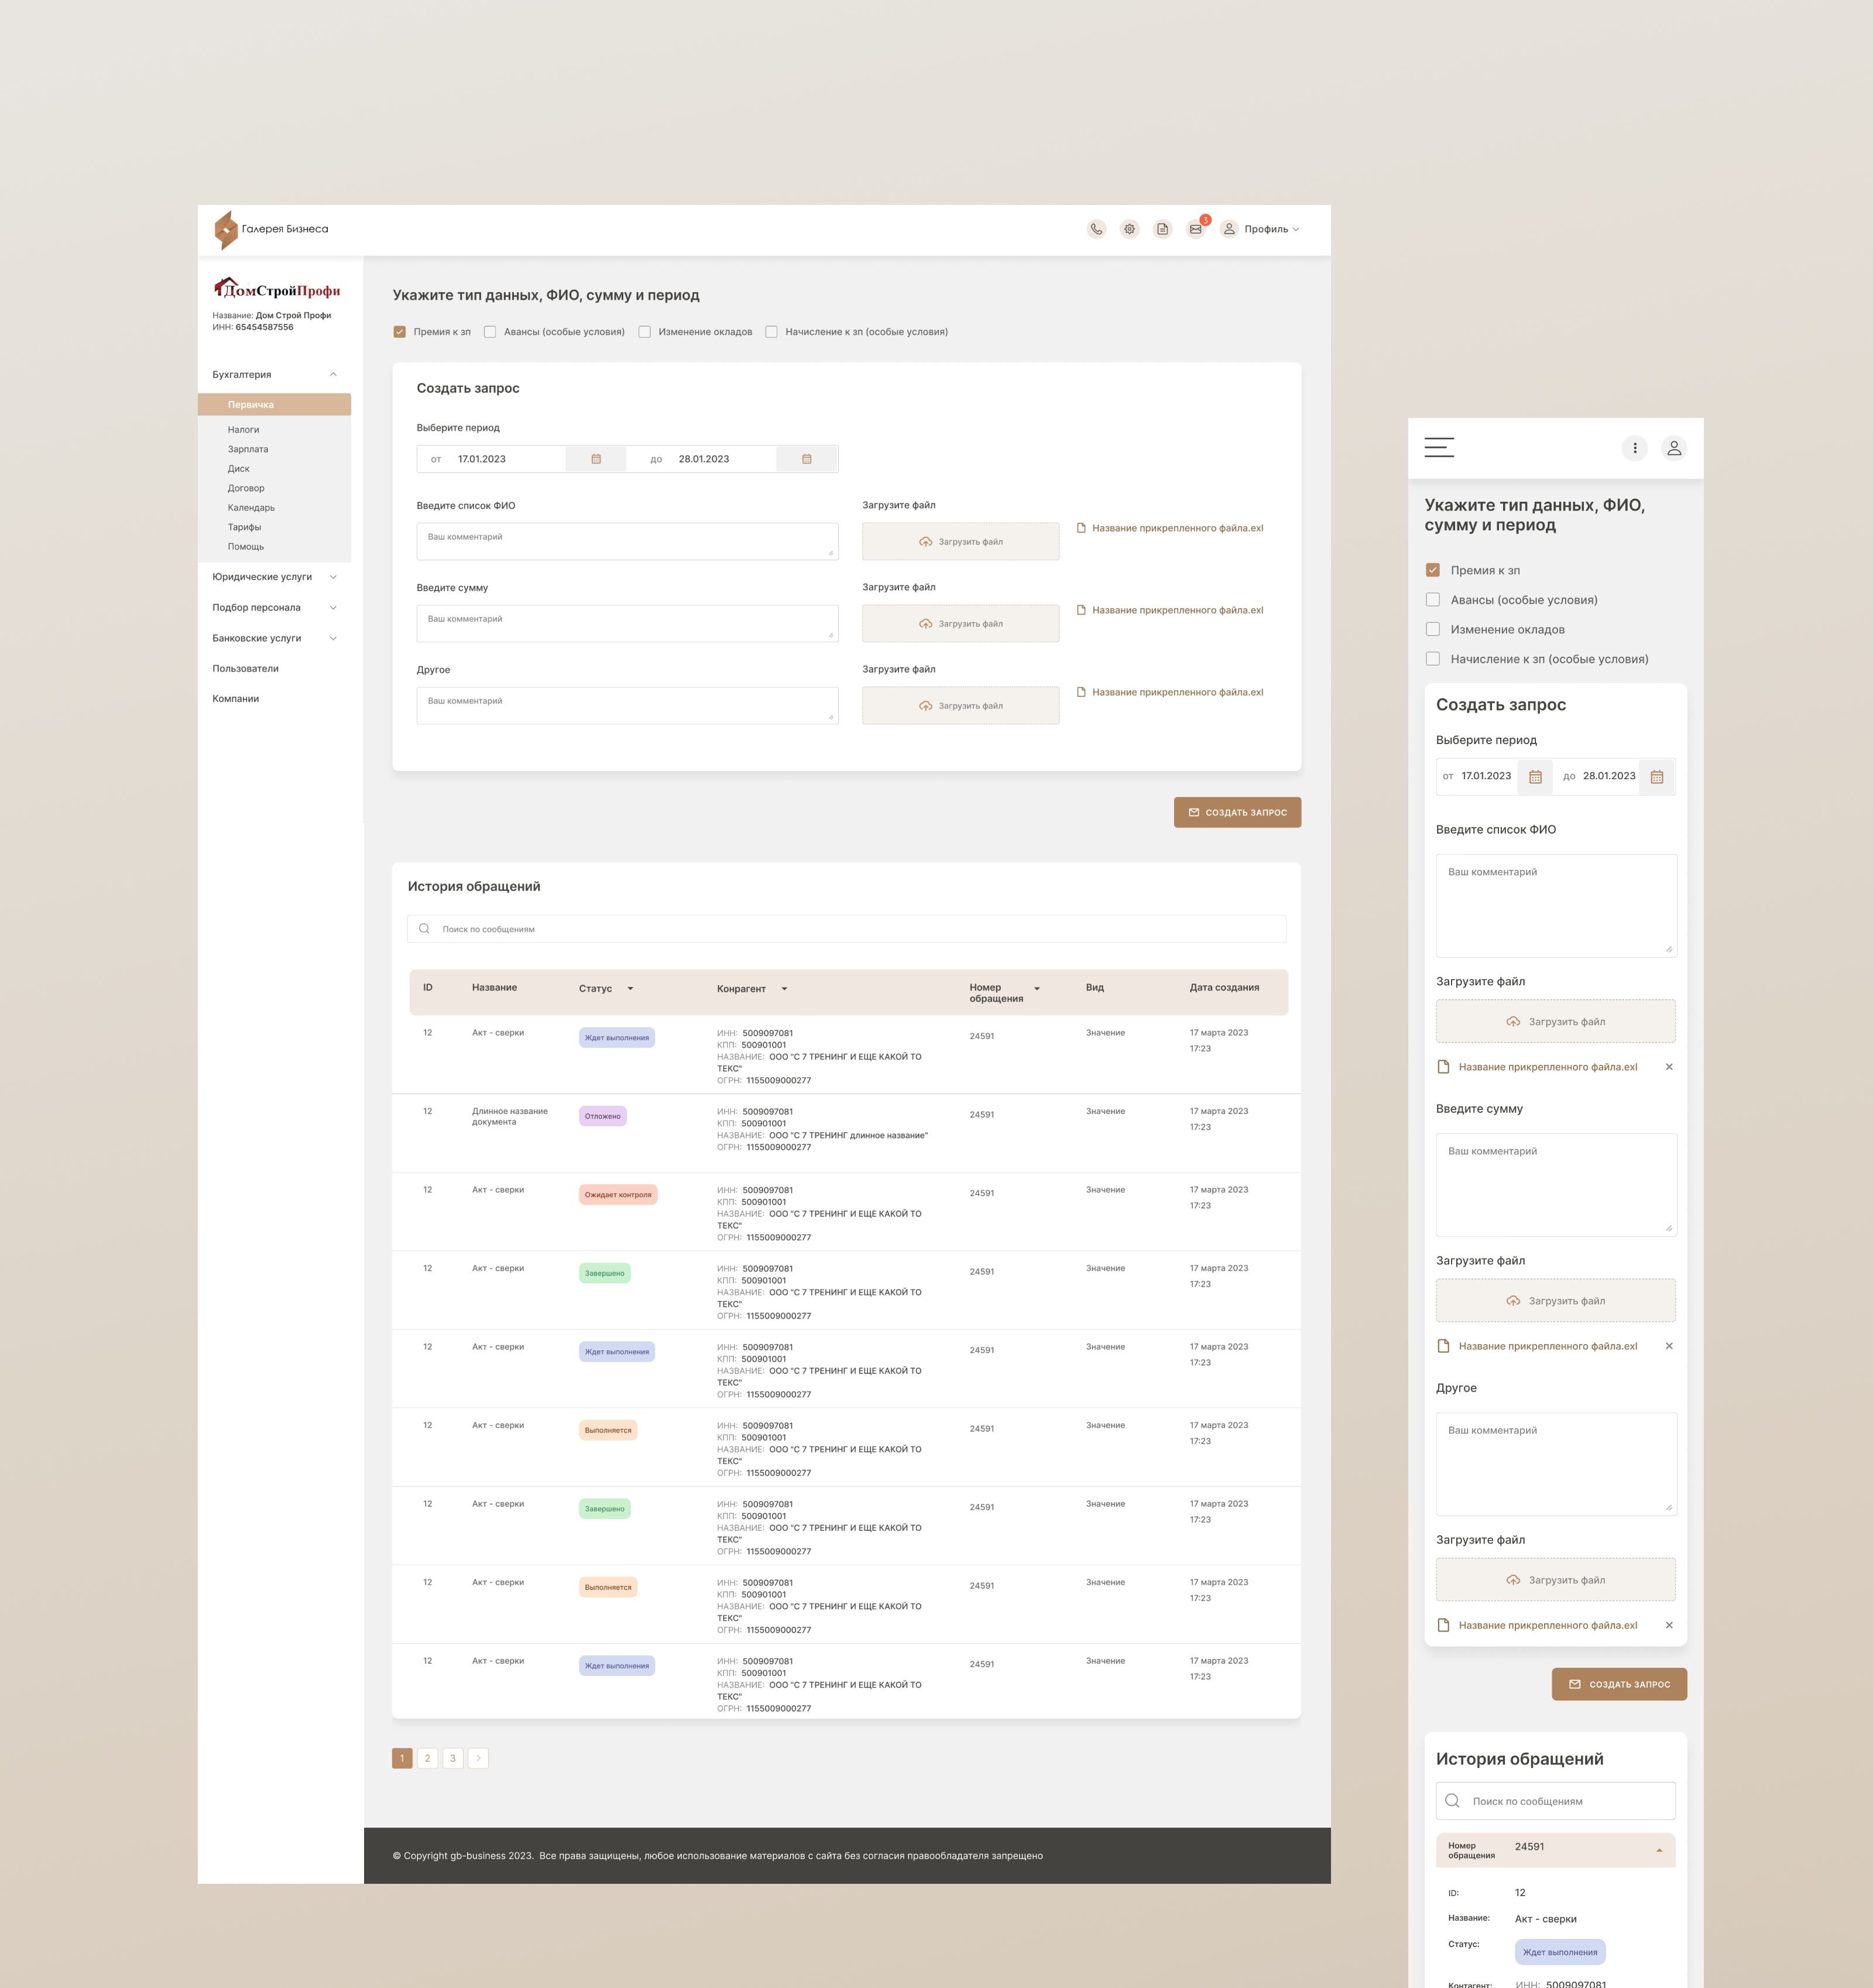The width and height of the screenshot is (1873, 1988).
Task: Click the document icon in the top bar
Action: [x=1162, y=229]
